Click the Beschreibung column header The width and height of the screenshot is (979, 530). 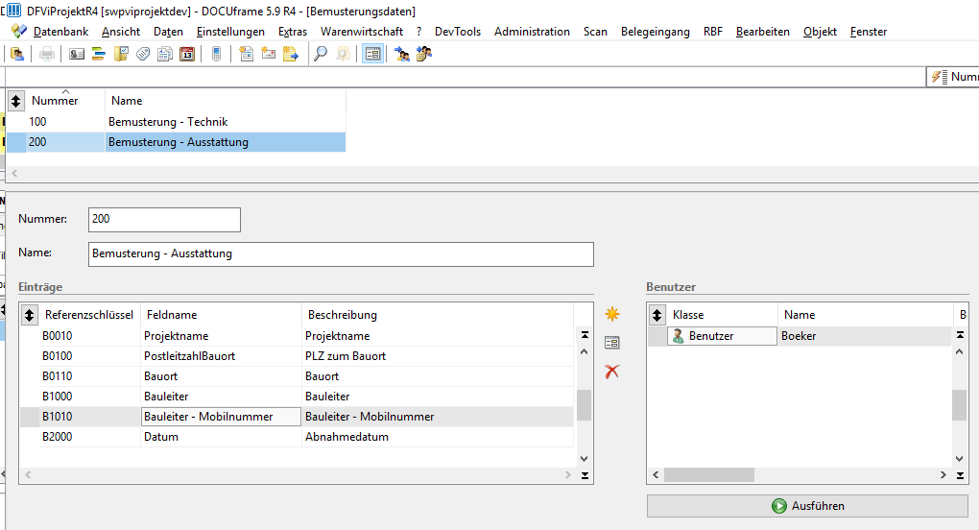(437, 315)
